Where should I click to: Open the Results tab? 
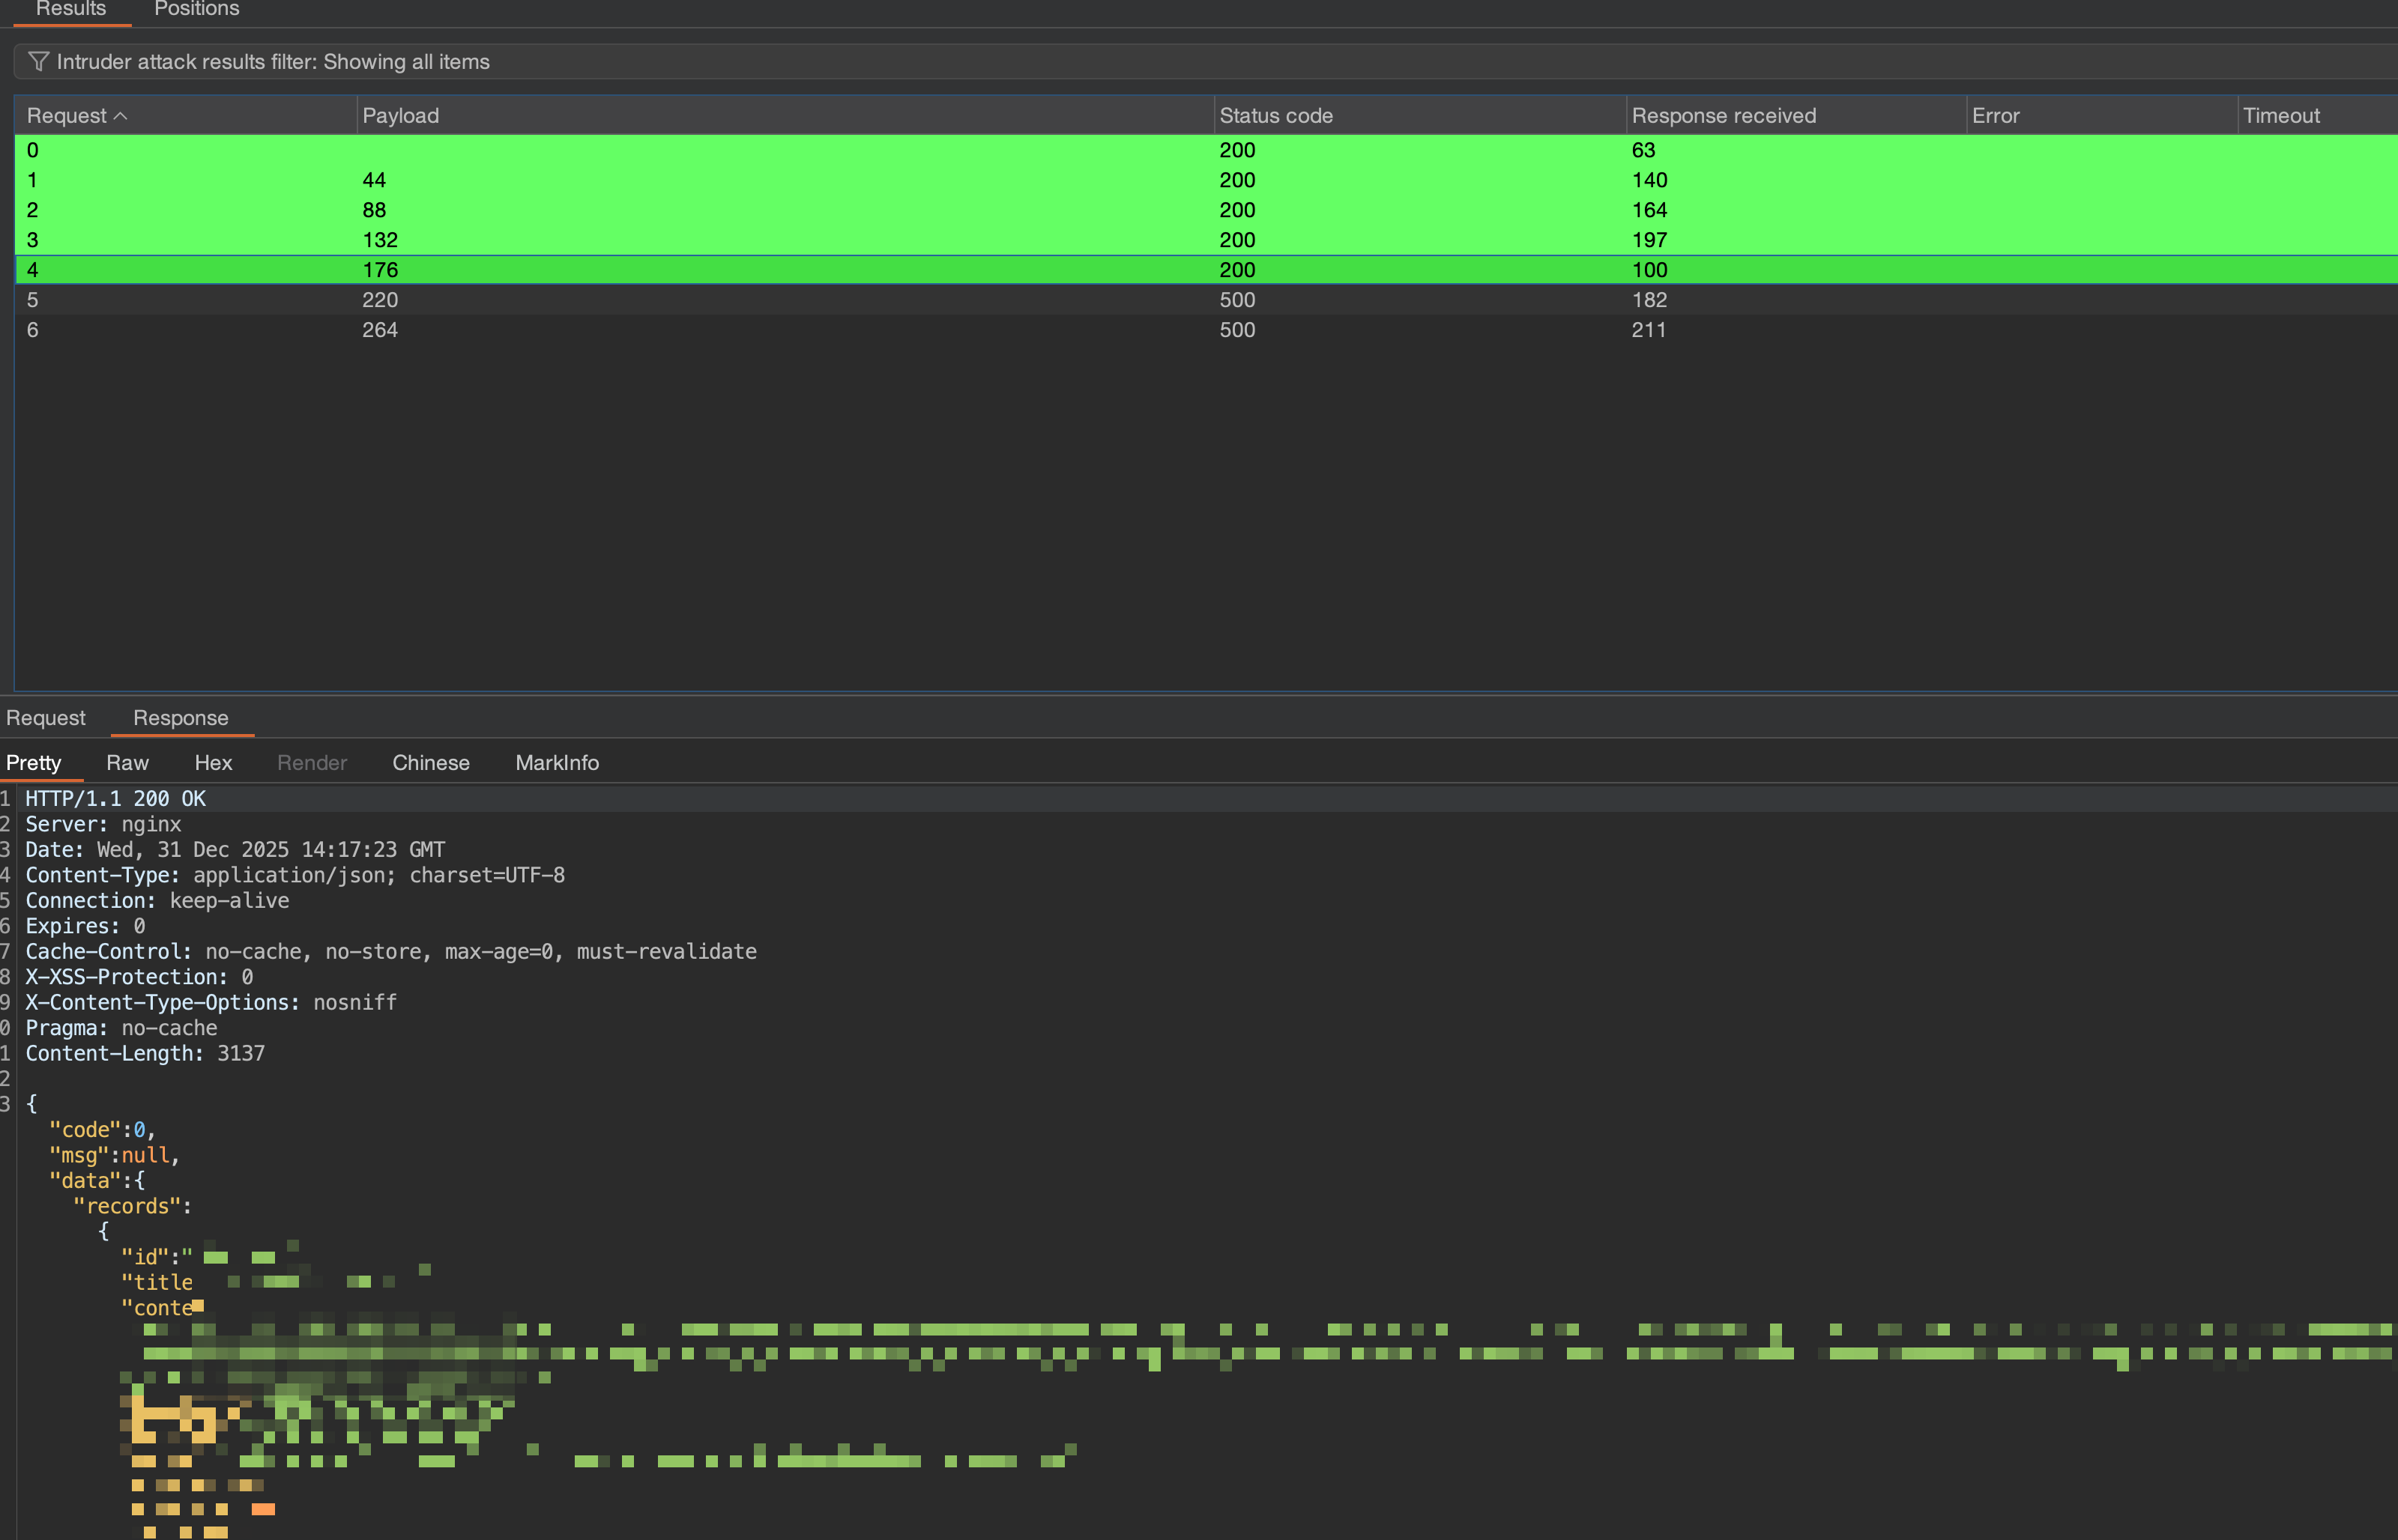click(x=70, y=10)
